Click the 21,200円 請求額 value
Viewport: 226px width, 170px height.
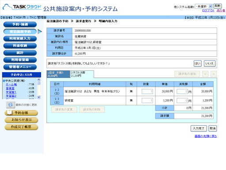pos(207,116)
